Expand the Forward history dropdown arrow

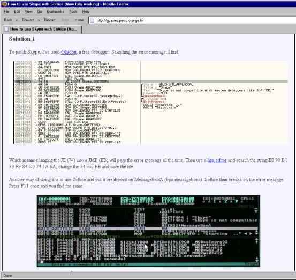[x=39, y=20]
